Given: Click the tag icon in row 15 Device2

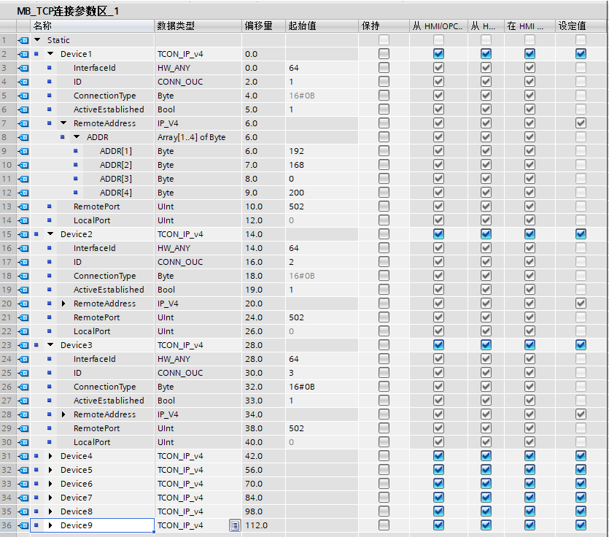Looking at the screenshot, I should 23,234.
